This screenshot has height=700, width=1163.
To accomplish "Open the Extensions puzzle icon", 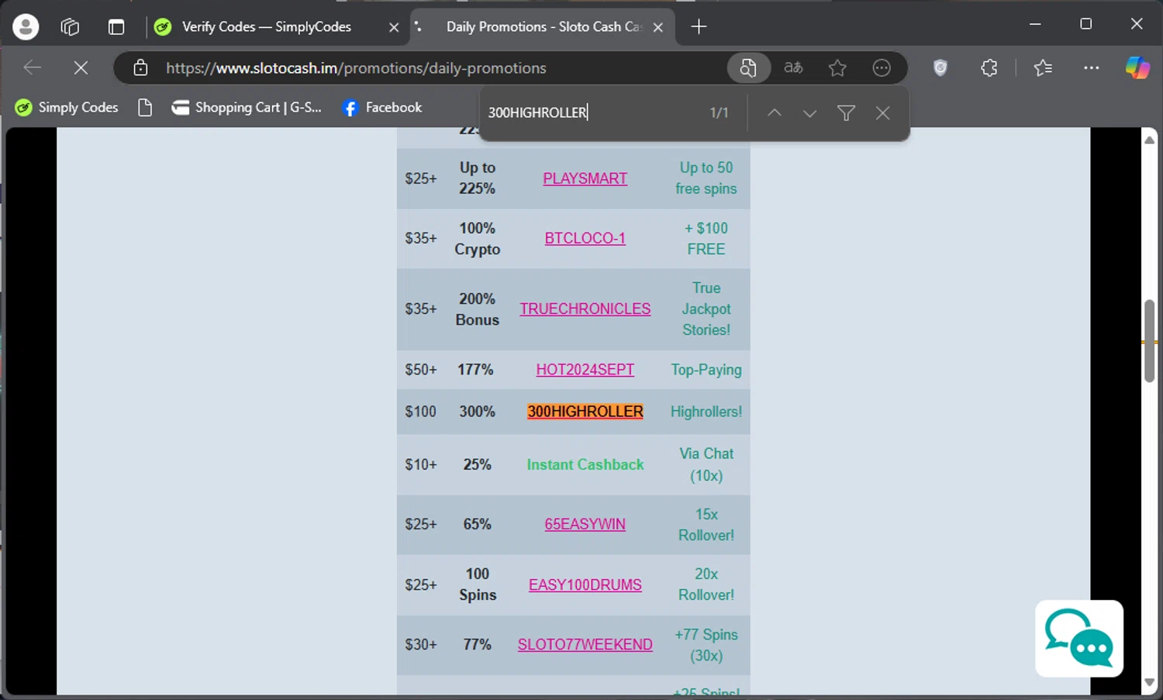I will click(x=989, y=68).
